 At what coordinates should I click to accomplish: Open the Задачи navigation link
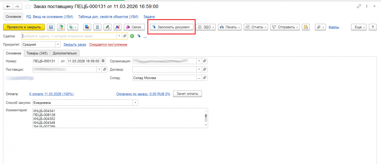[x=149, y=17]
